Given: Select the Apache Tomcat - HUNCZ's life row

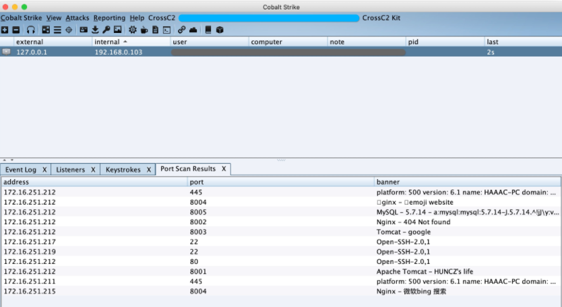Looking at the screenshot, I should coord(281,271).
